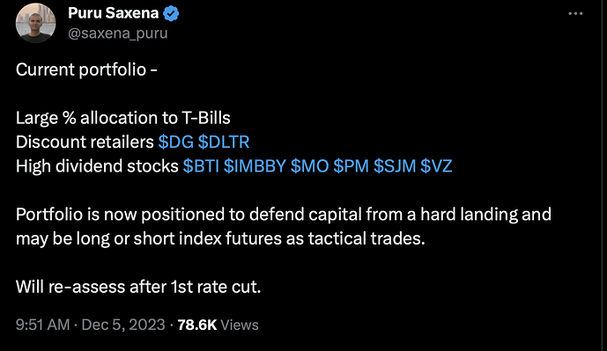
Task: Click the 9:51 AM timestamp
Action: (42, 325)
